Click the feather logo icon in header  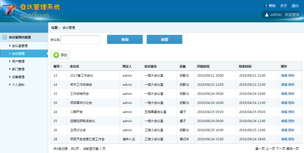tap(10, 10)
